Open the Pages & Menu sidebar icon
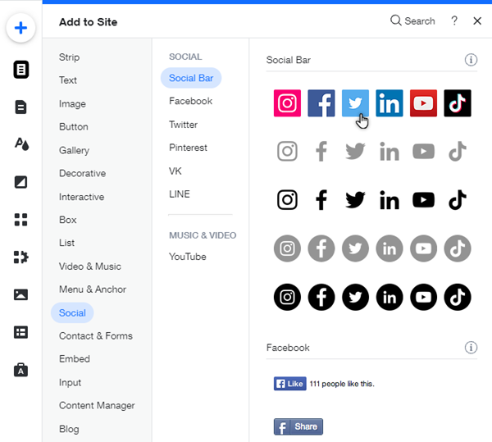The width and height of the screenshot is (492, 442). (x=21, y=70)
